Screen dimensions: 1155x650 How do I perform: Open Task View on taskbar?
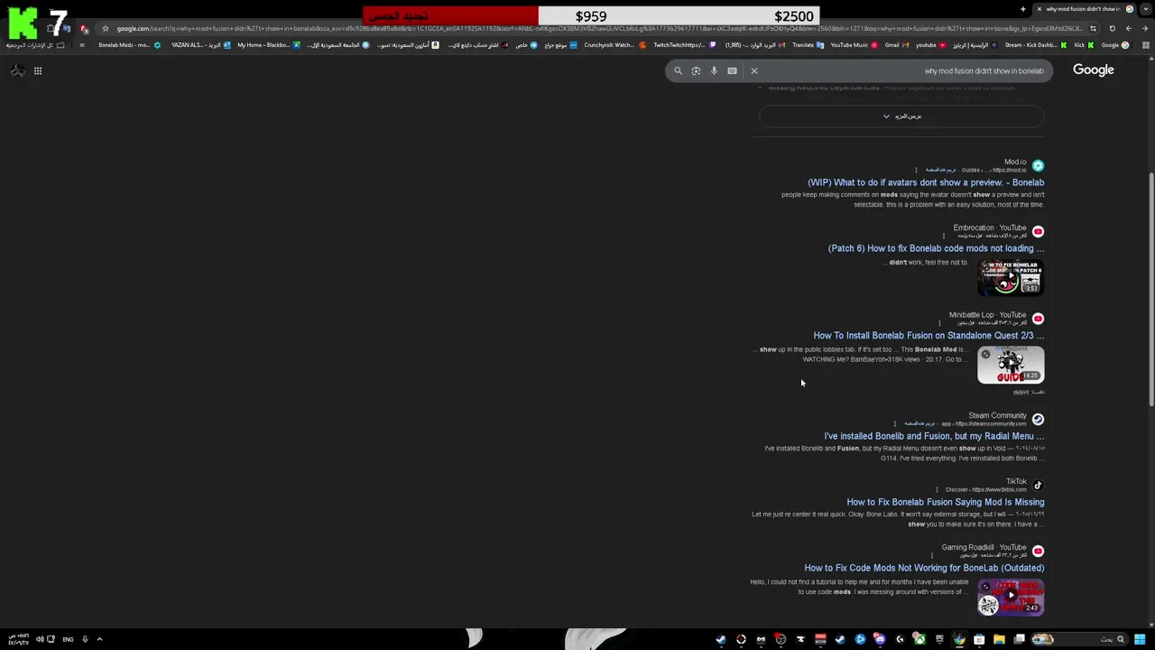(x=1019, y=639)
